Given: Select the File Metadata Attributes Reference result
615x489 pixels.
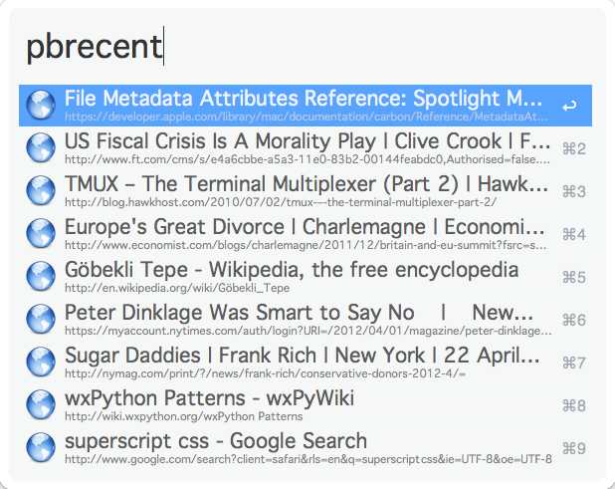Looking at the screenshot, I should 306,106.
